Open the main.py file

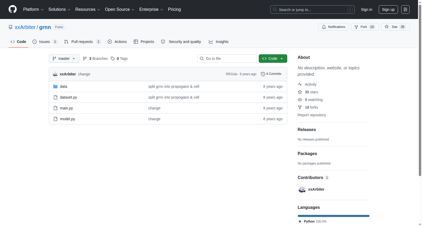(x=66, y=108)
